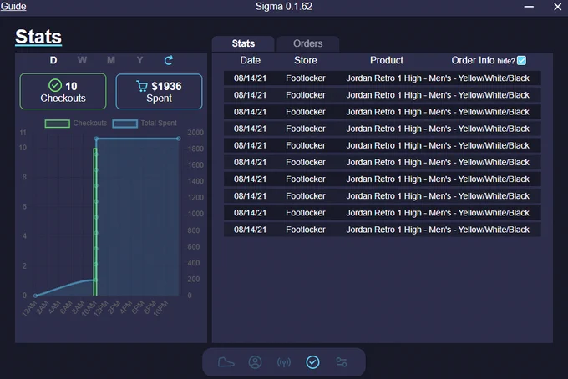Click the $1936 Spent card

coord(159,91)
